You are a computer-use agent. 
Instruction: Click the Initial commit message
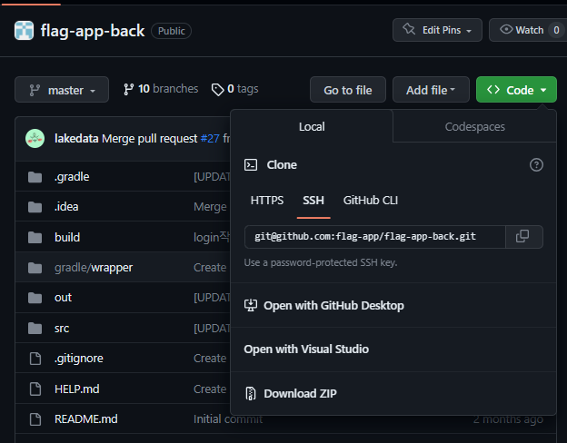point(228,419)
